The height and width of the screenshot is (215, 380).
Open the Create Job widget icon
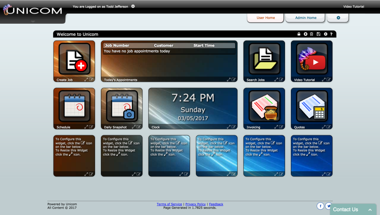coord(74,59)
